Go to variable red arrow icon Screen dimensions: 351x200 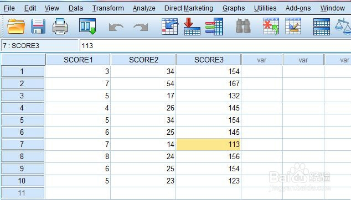pos(192,27)
